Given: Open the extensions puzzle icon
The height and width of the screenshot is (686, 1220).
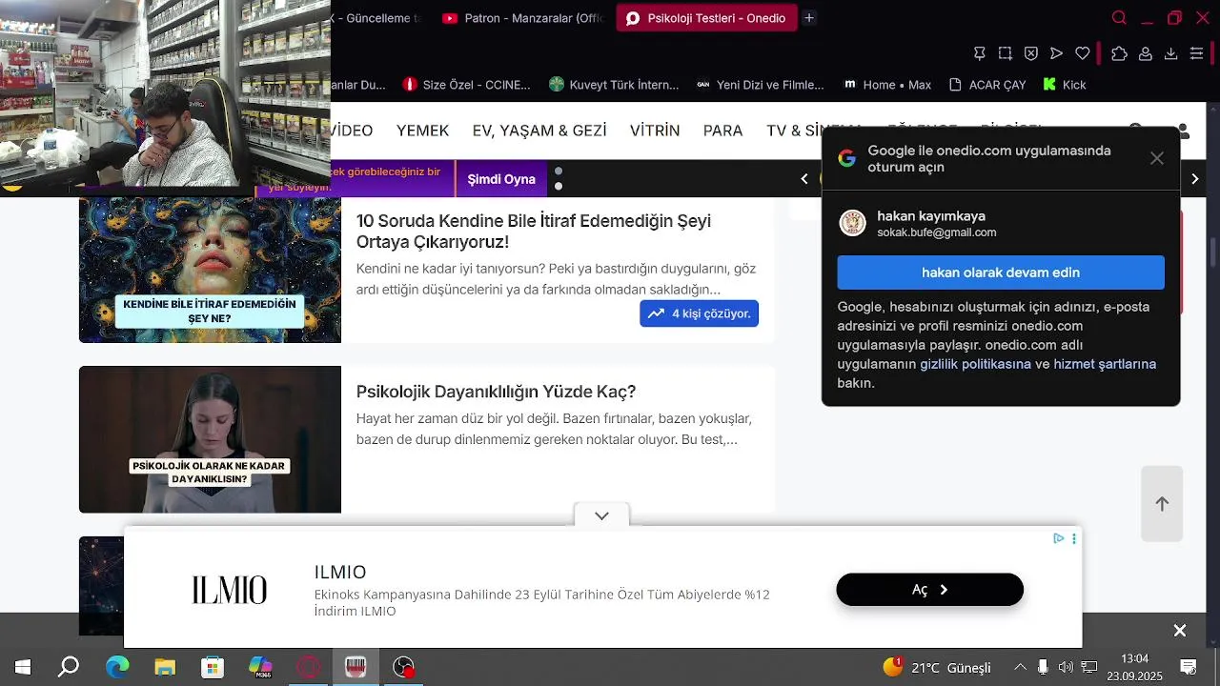Looking at the screenshot, I should [x=1119, y=53].
